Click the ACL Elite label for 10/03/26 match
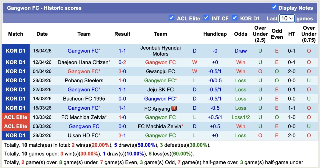 coord(15,117)
